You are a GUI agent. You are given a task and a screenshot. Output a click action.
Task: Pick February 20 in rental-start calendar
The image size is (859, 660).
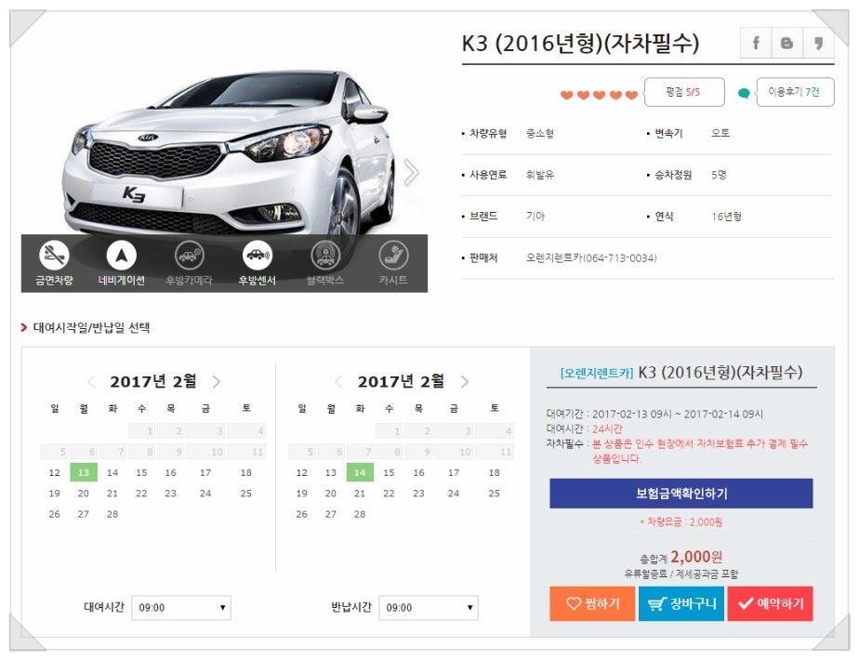pos(84,493)
